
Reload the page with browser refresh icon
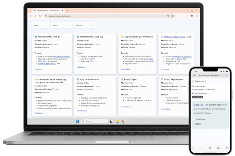(40, 16)
